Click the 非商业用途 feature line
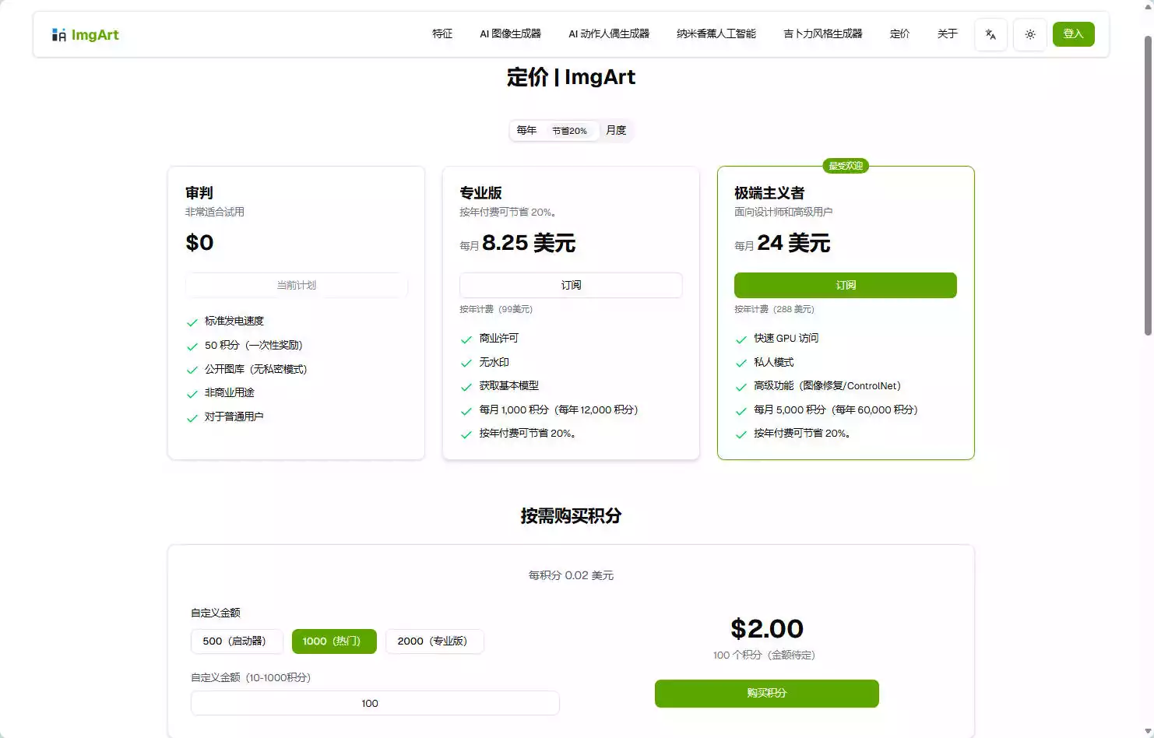This screenshot has width=1154, height=738. (230, 392)
